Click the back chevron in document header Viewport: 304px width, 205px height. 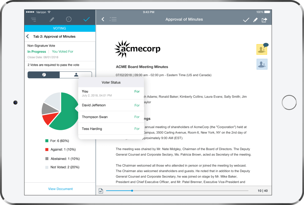[103, 19]
